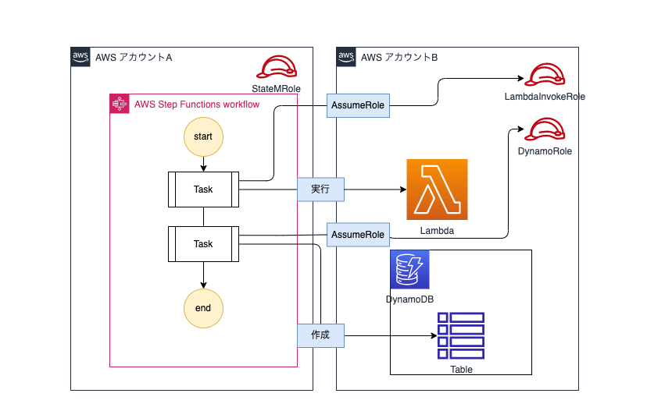This screenshot has height=411, width=647.
Task: Click the DynamoDB caption text
Action: (x=409, y=299)
